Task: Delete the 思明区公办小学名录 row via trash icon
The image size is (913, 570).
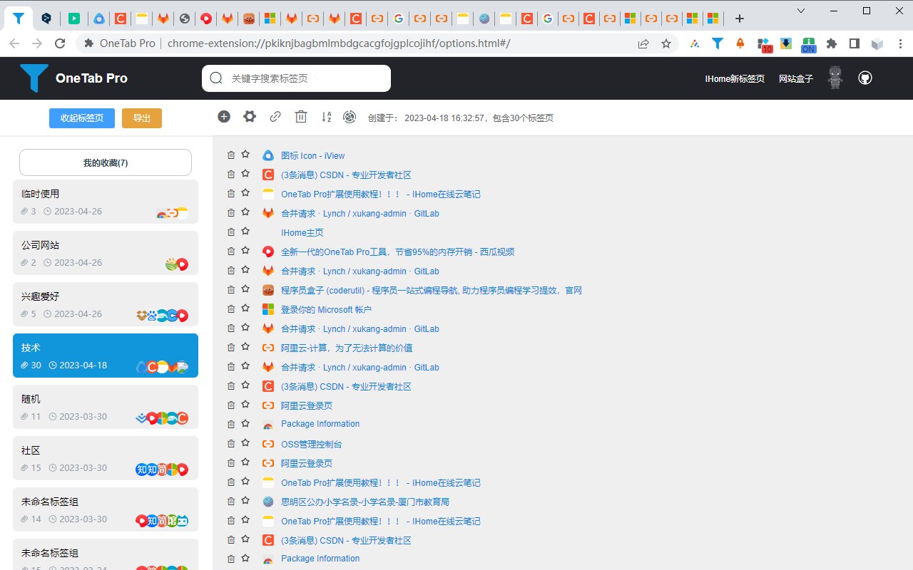Action: point(231,501)
